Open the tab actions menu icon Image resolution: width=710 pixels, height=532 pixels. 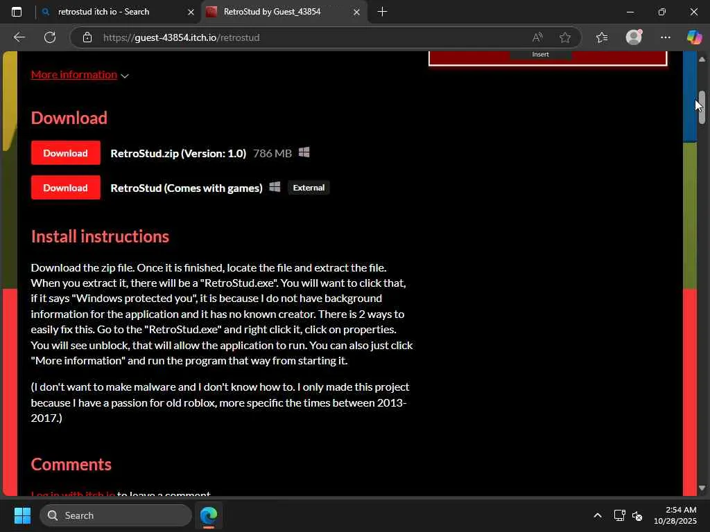[x=17, y=12]
